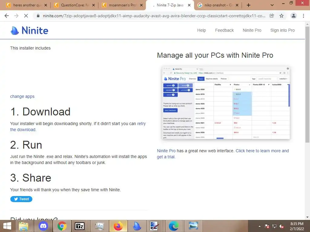Screen dimensions: 310x232
Task: Click the Ninite installer taskbar icon
Action: coord(137,226)
